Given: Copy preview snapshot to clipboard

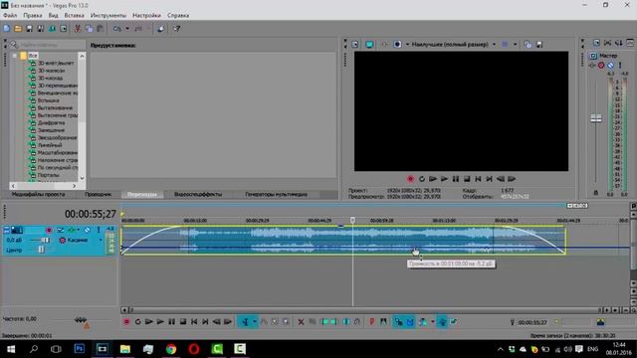Looking at the screenshot, I should pos(528,44).
